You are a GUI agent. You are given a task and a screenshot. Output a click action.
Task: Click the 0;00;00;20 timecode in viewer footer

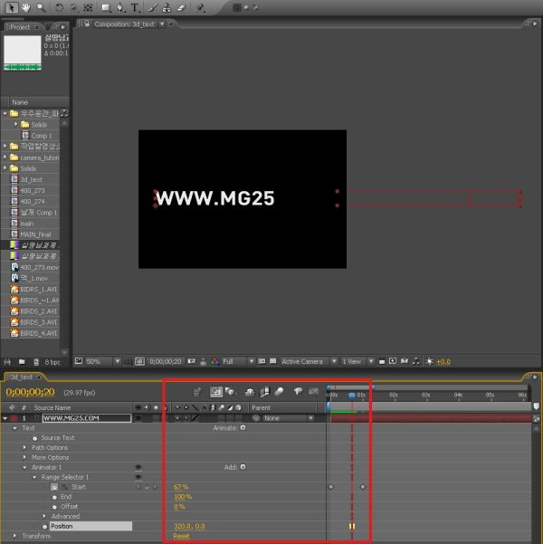coord(165,361)
